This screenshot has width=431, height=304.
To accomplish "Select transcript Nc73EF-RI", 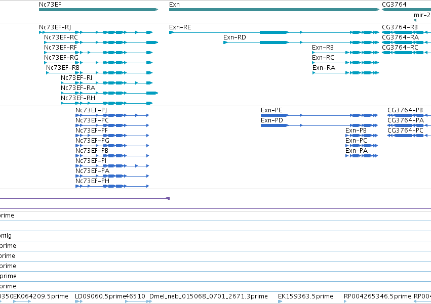I will coord(107,83).
